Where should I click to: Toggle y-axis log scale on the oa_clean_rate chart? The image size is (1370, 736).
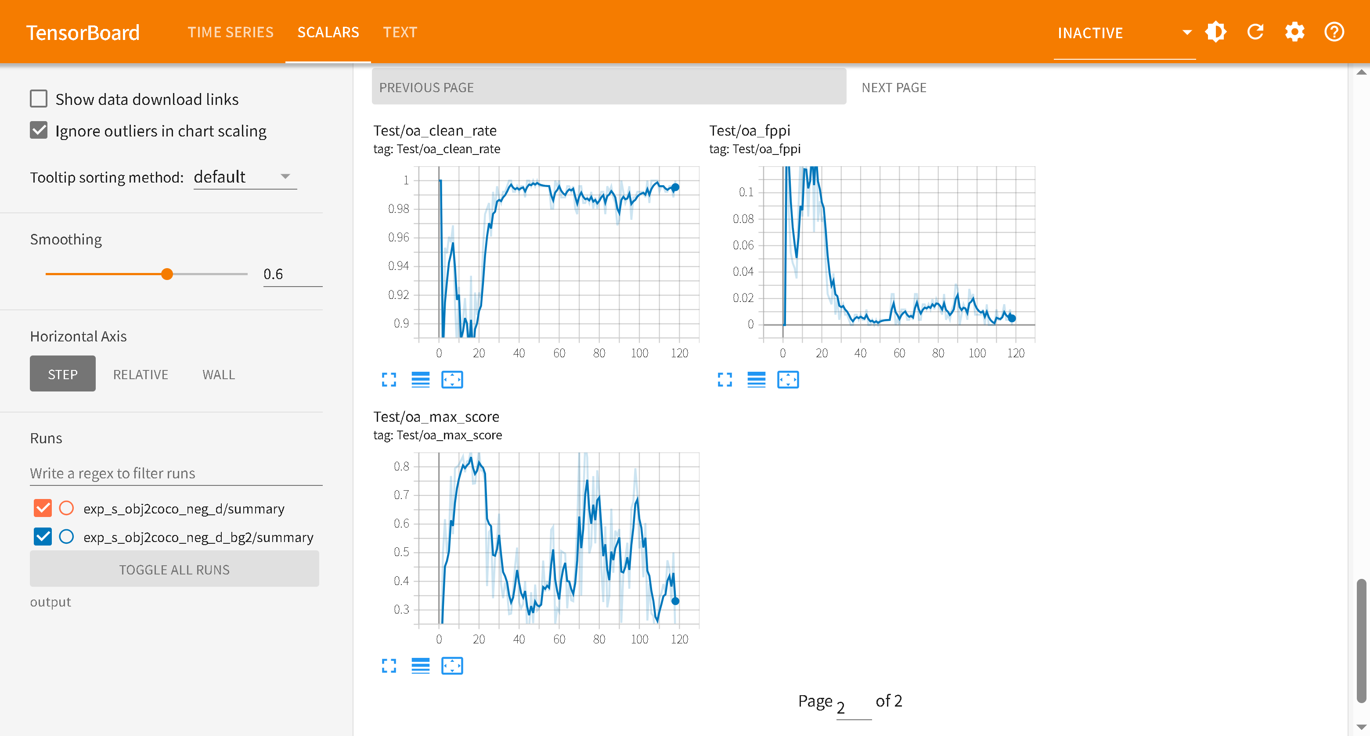click(420, 380)
